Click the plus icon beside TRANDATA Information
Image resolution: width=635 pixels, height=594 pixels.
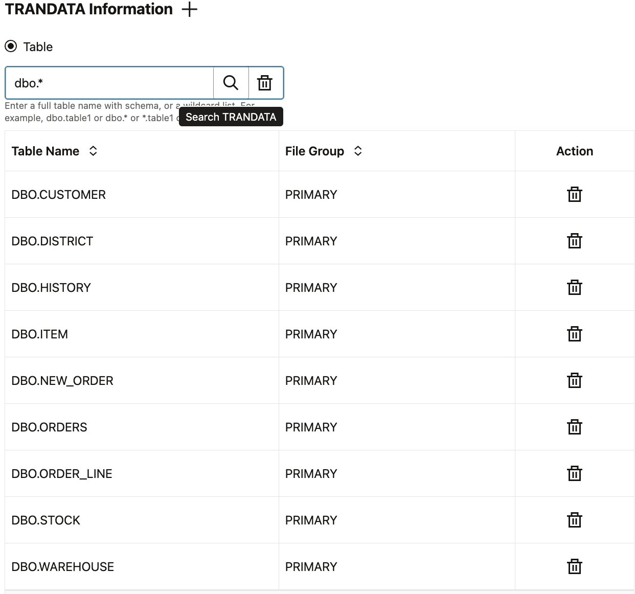(190, 9)
